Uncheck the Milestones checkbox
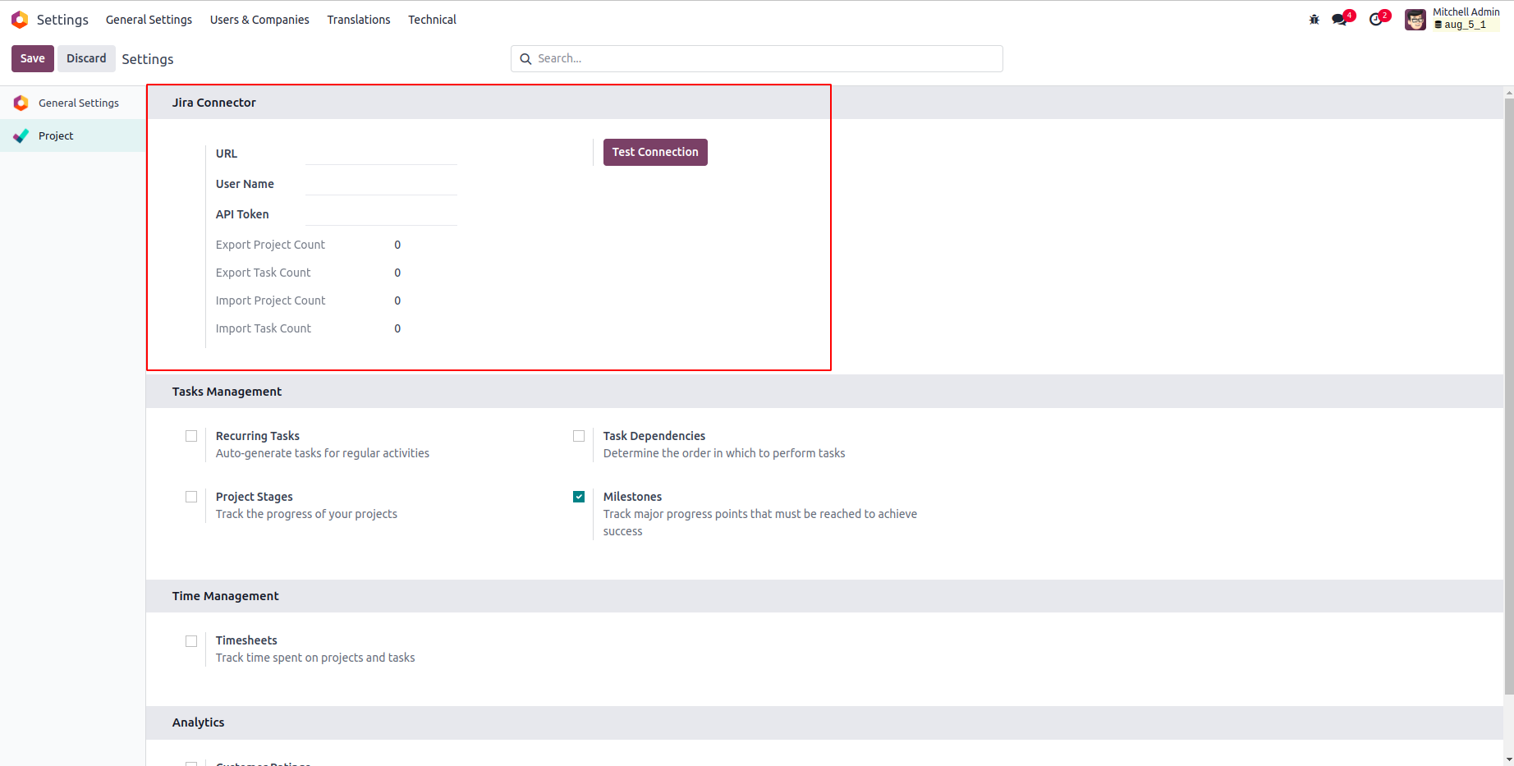Screen dimensions: 1514x766 [579, 497]
